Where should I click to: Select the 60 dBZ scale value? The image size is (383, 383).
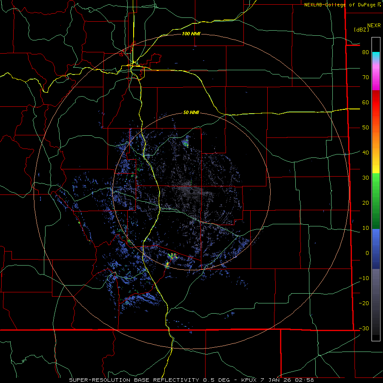point(366,102)
